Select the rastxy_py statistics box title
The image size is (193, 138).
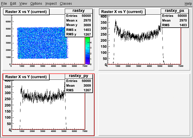[79, 76]
